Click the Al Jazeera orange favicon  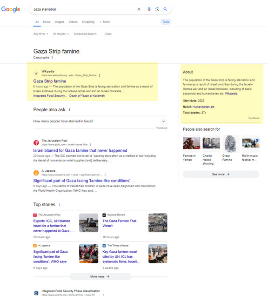click(36, 173)
